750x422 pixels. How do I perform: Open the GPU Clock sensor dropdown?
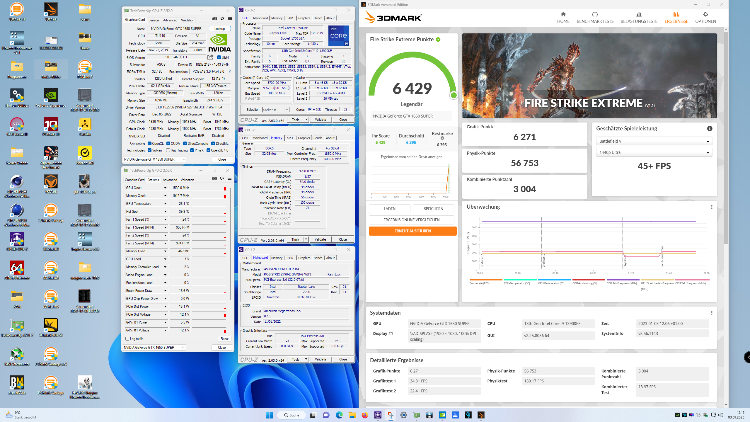pyautogui.click(x=165, y=188)
